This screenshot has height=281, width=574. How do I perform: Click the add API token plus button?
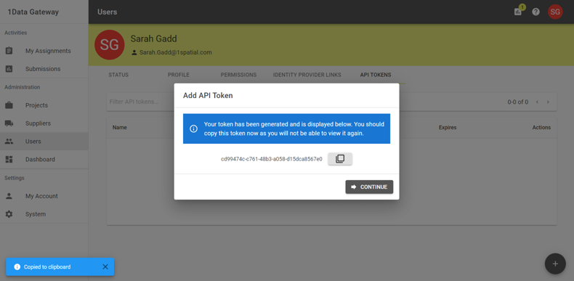pos(555,264)
